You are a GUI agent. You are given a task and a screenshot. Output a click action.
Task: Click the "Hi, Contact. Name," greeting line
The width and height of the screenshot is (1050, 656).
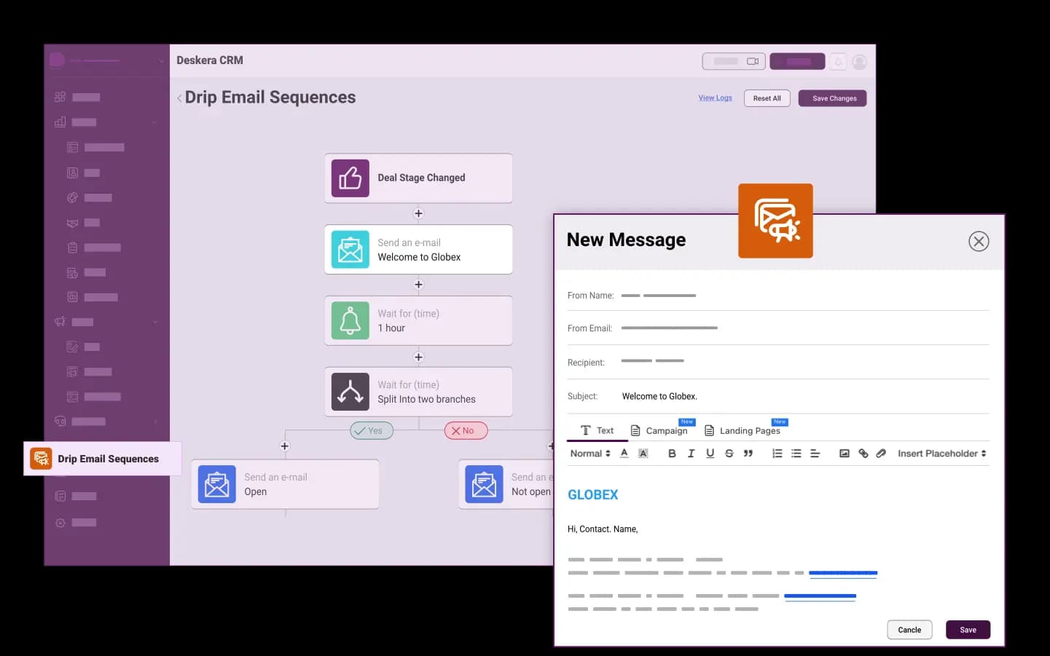[603, 529]
